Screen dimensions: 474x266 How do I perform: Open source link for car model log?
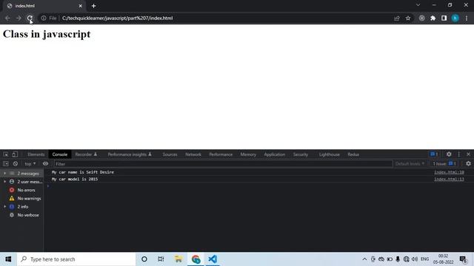click(x=449, y=179)
